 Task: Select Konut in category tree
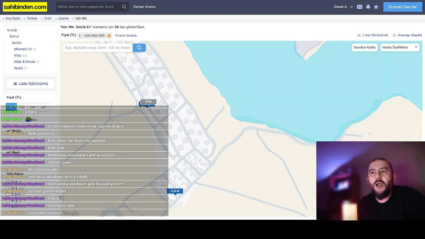14,36
